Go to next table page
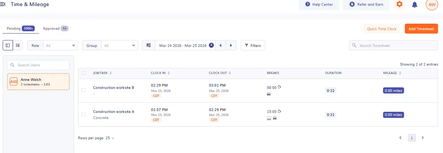The image size is (443, 153). 423,138
